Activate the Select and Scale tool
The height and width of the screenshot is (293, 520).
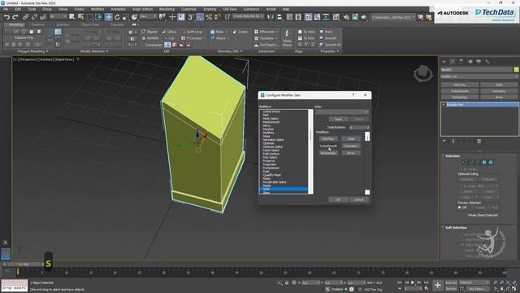[126, 17]
